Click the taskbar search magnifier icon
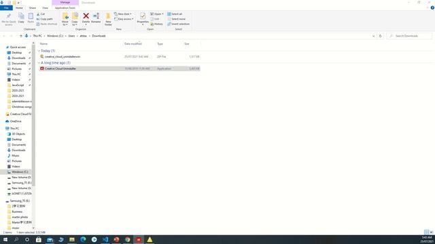Viewport: 435px width, 244px height. [x=16, y=239]
